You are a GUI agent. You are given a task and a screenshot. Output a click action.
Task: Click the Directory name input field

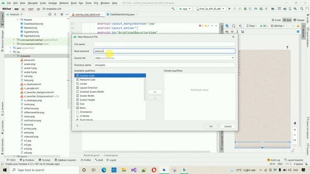click(164, 65)
